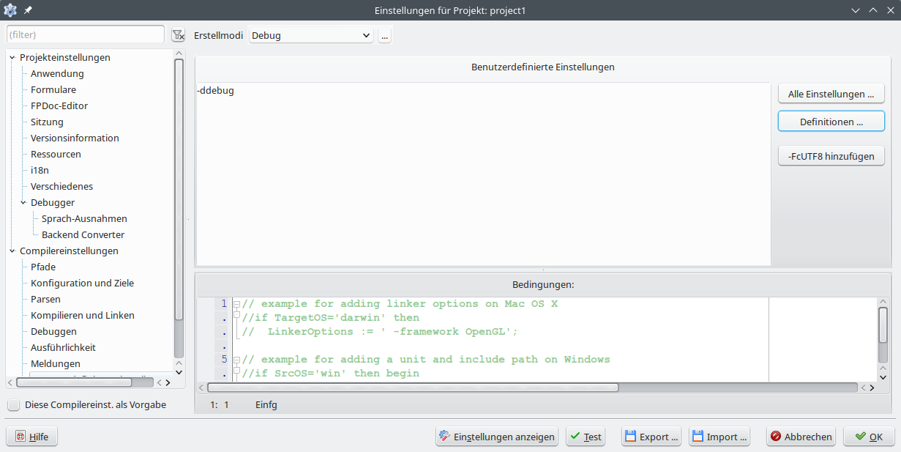901x452 pixels.
Task: Click the 'Definitionen ...' button
Action: point(831,121)
